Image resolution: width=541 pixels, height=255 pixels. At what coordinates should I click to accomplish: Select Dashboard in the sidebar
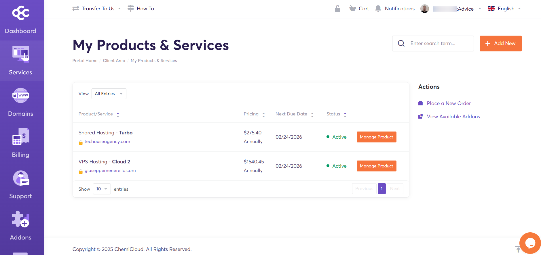[20, 31]
